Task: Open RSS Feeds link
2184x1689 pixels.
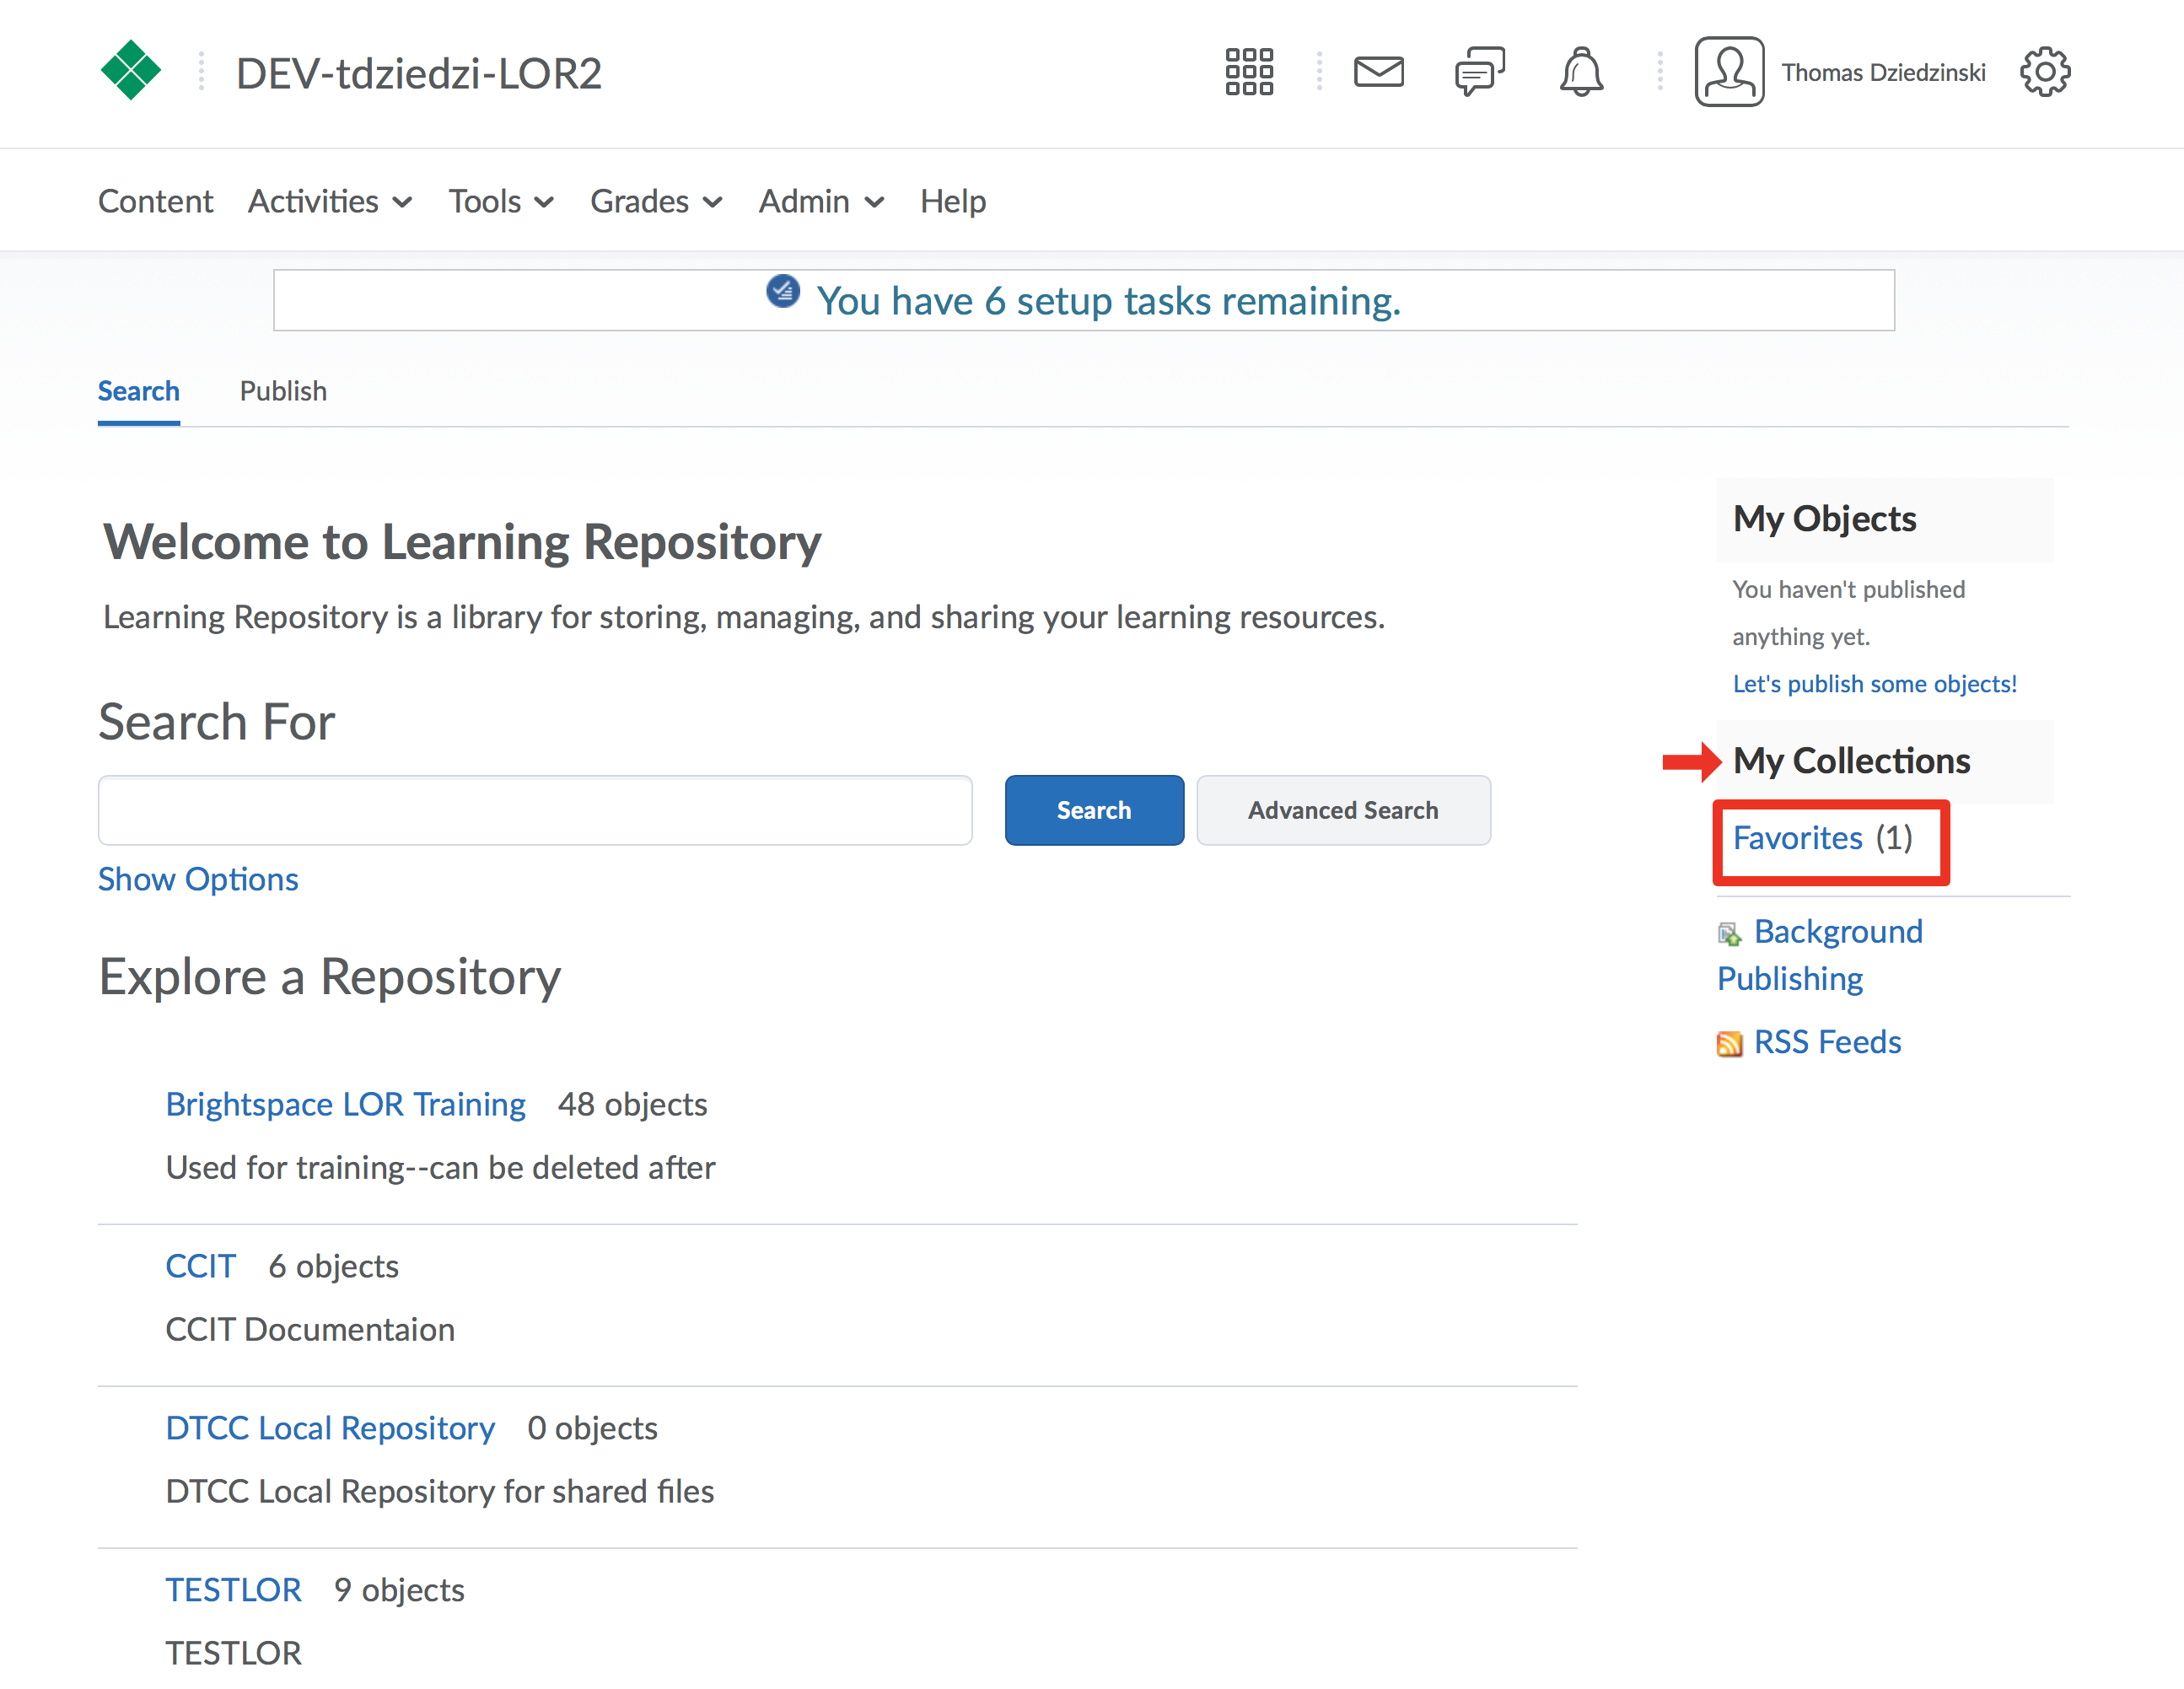Action: 1827,1042
